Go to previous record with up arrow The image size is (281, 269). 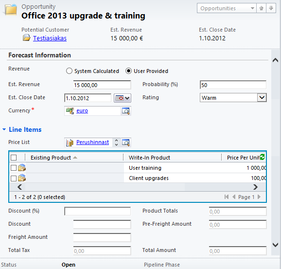pos(261,8)
